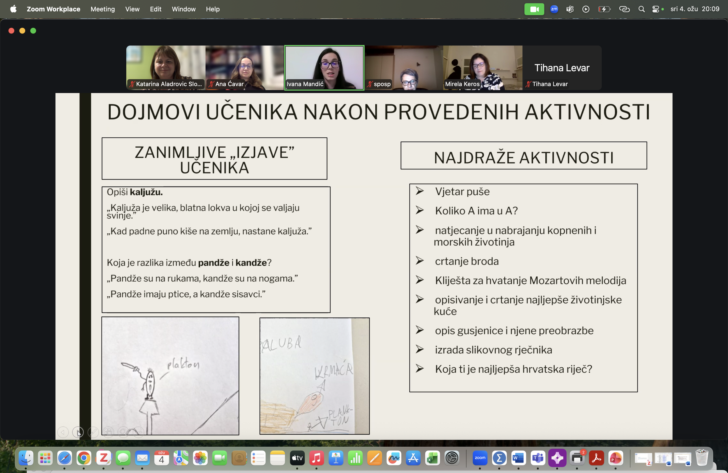The width and height of the screenshot is (728, 473).
Task: Click previous slide arrow on shared presentation
Action: (x=63, y=432)
